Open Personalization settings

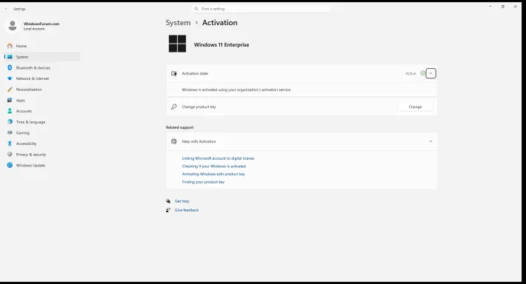click(43, 89)
